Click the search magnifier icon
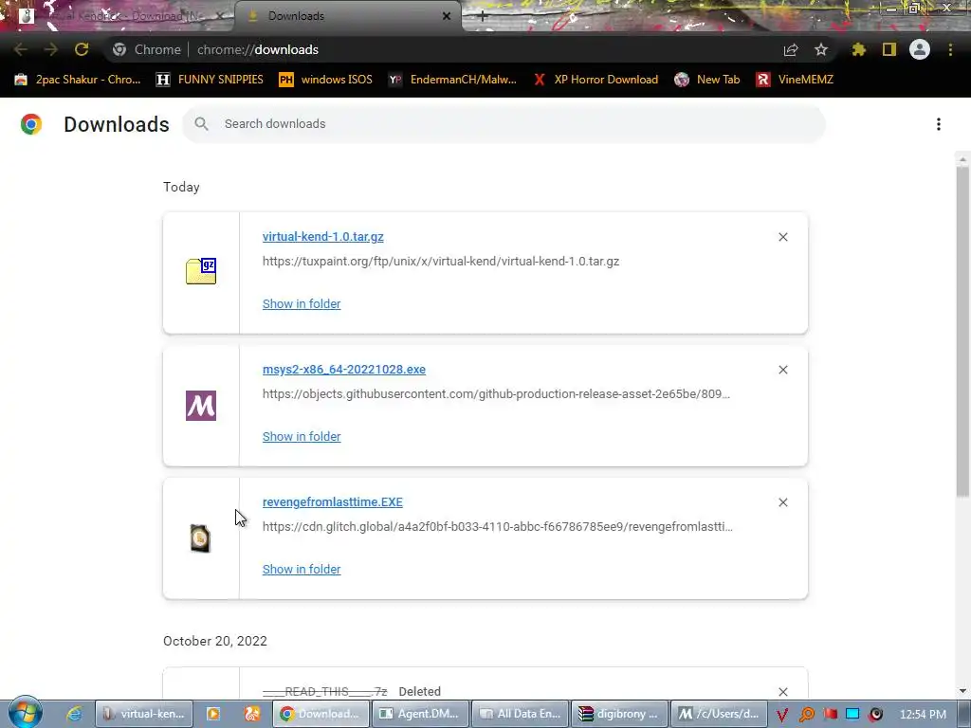 201,124
